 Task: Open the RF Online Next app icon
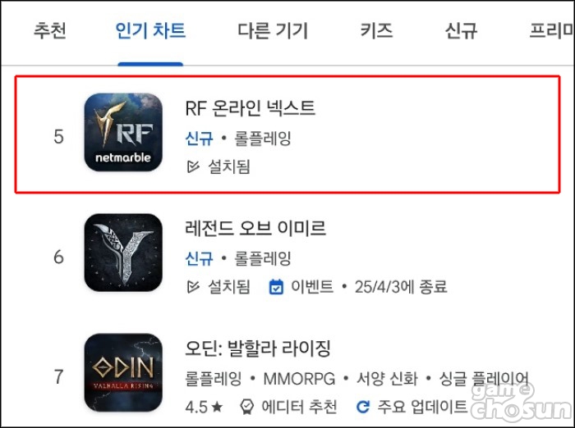tap(123, 132)
